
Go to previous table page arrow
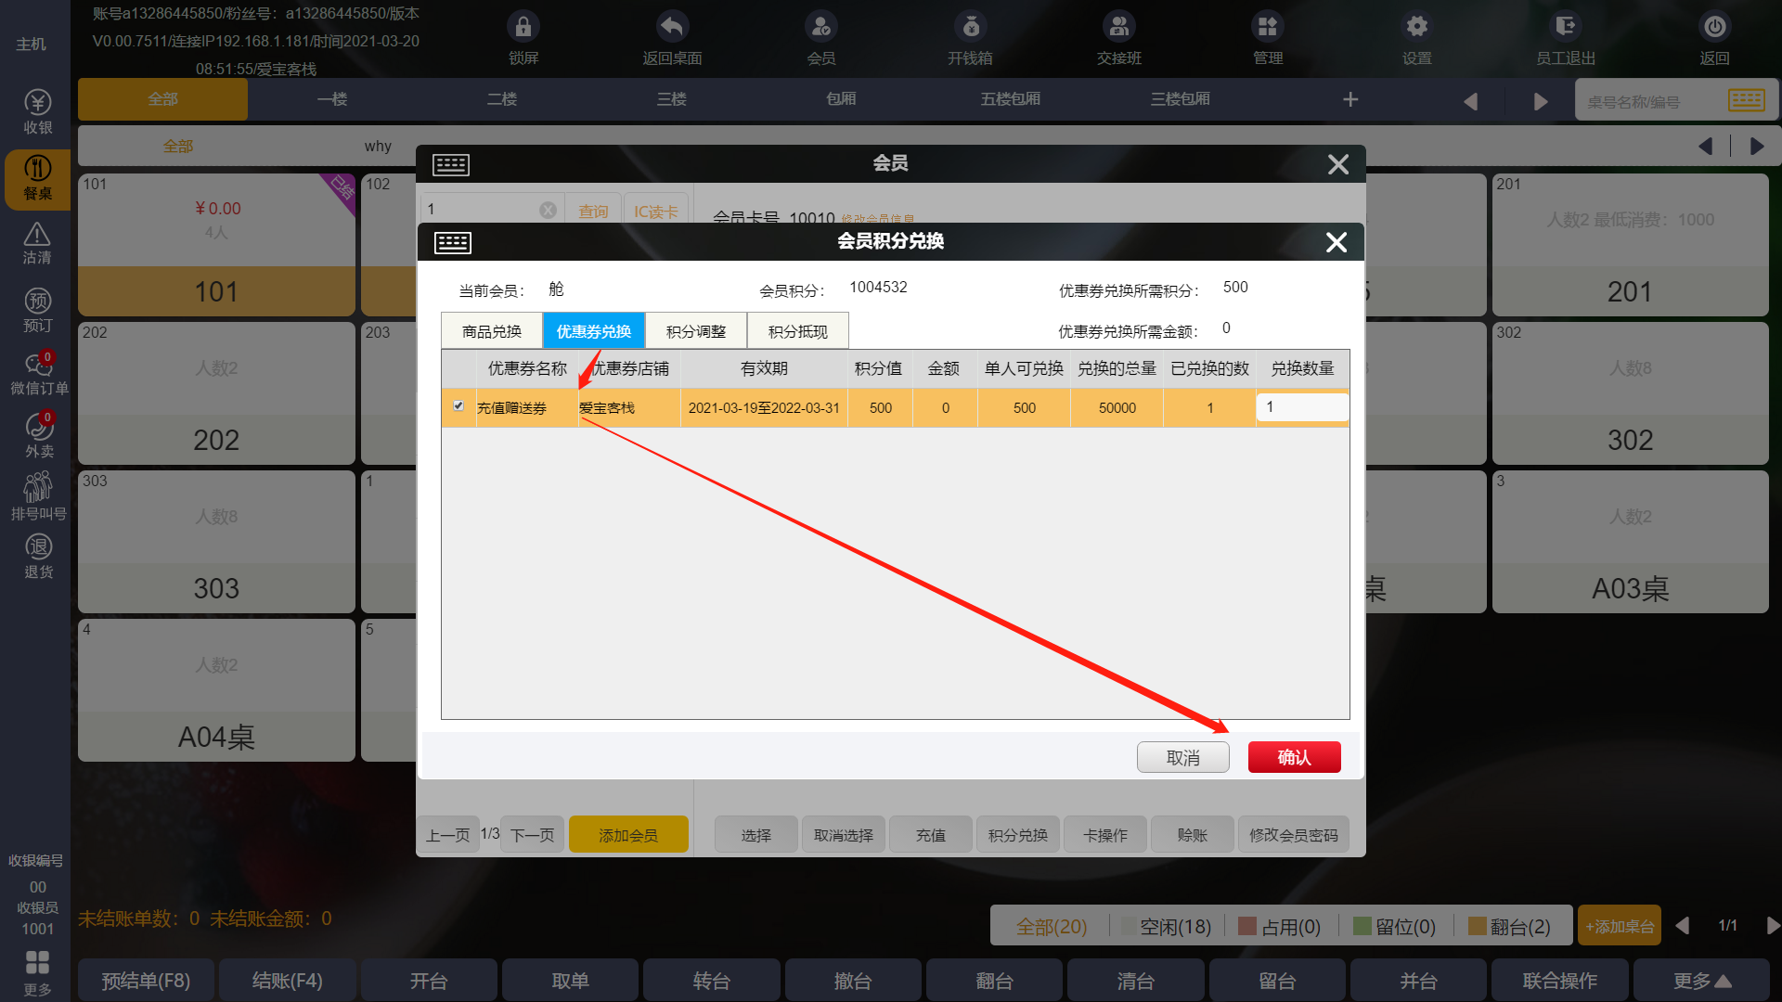click(1683, 926)
